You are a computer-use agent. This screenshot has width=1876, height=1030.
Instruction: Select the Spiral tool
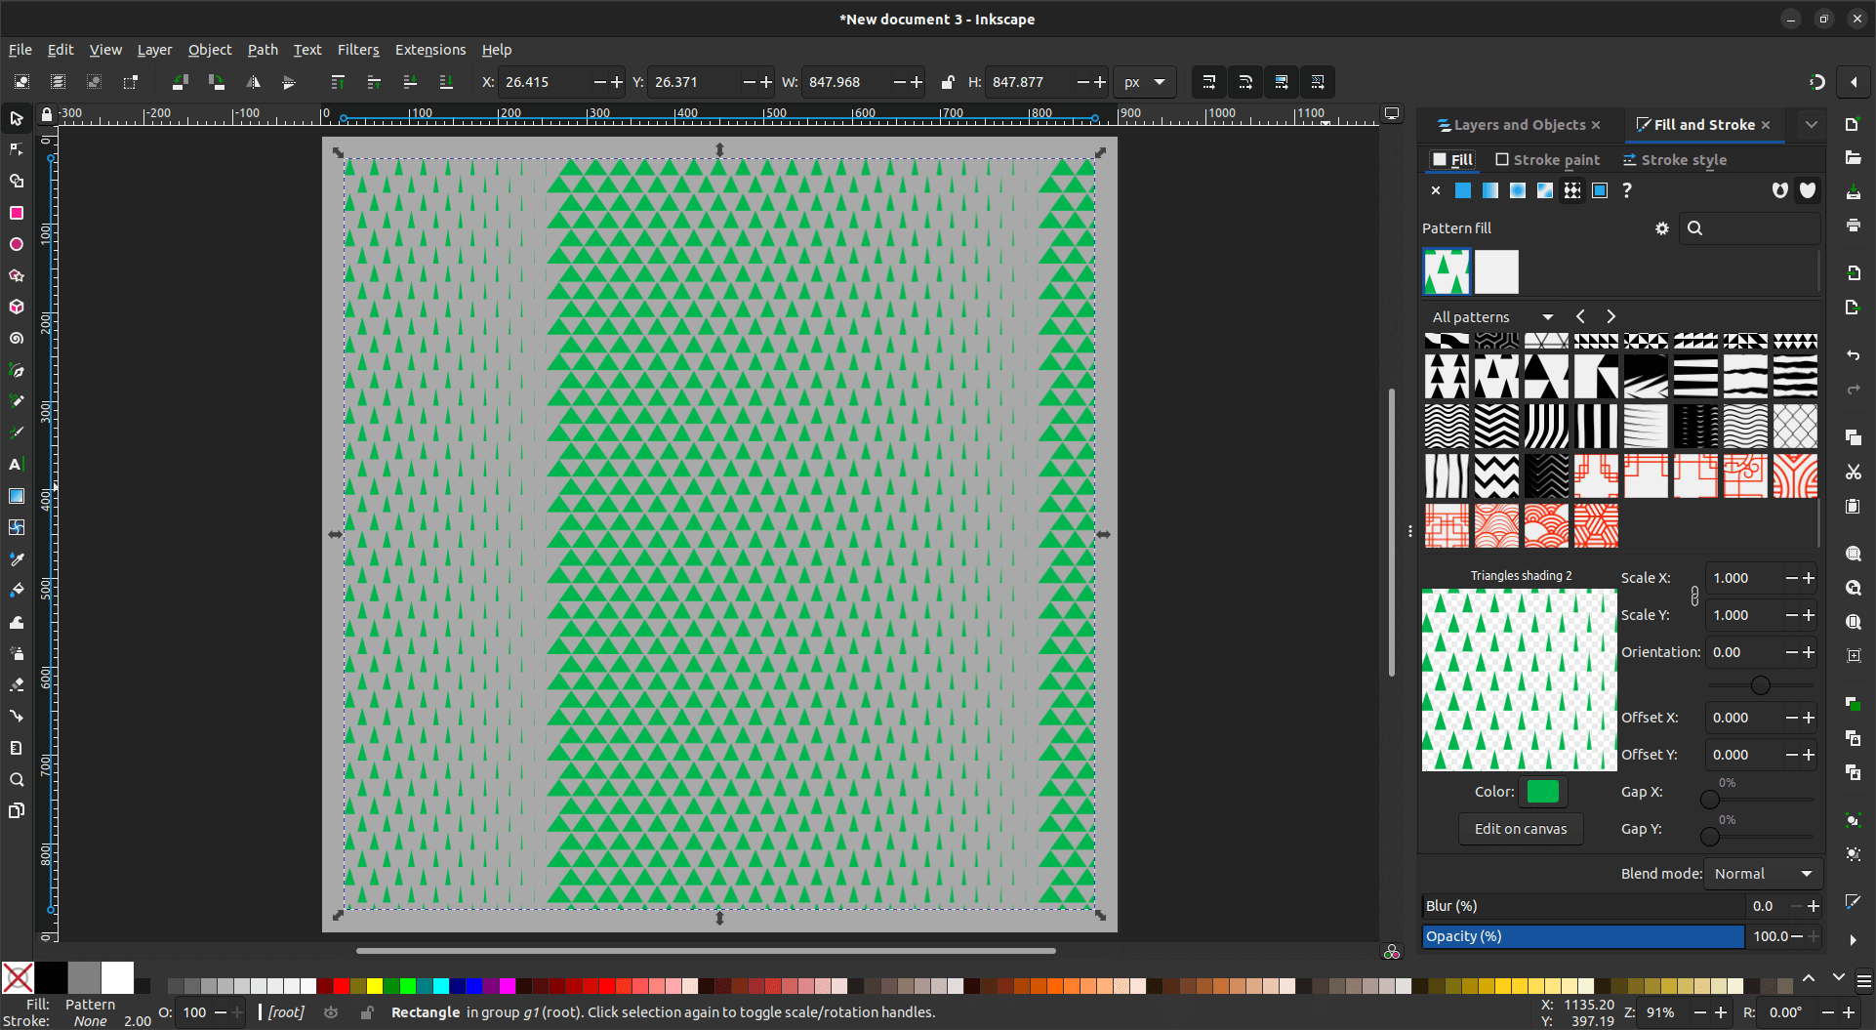tap(16, 338)
